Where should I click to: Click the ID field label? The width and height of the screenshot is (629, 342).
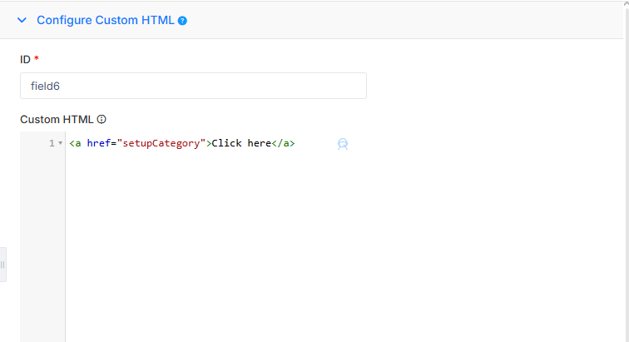[x=25, y=59]
